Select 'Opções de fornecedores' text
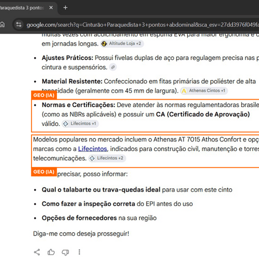 coord(79,218)
